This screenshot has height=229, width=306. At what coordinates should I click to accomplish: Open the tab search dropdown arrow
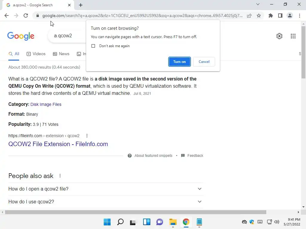click(258, 4)
